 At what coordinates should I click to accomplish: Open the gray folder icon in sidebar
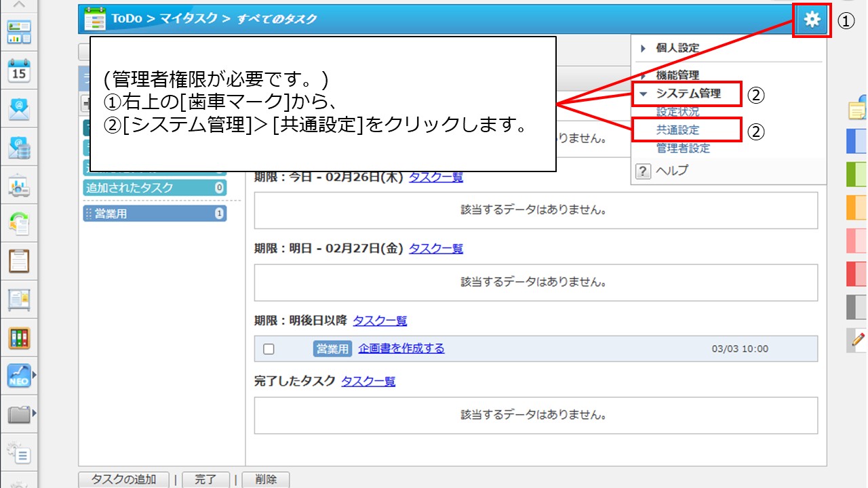(x=19, y=413)
